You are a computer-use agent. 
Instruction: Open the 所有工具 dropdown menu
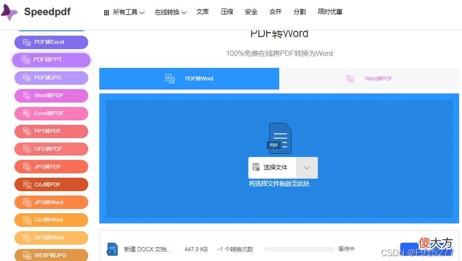(x=129, y=12)
